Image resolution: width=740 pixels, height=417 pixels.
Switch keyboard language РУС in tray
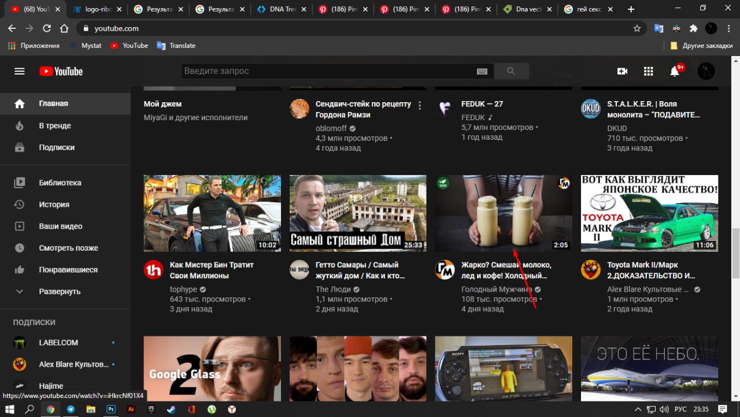point(680,409)
